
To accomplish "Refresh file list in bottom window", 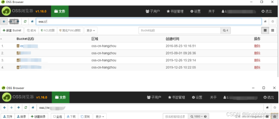I will [26, 108].
